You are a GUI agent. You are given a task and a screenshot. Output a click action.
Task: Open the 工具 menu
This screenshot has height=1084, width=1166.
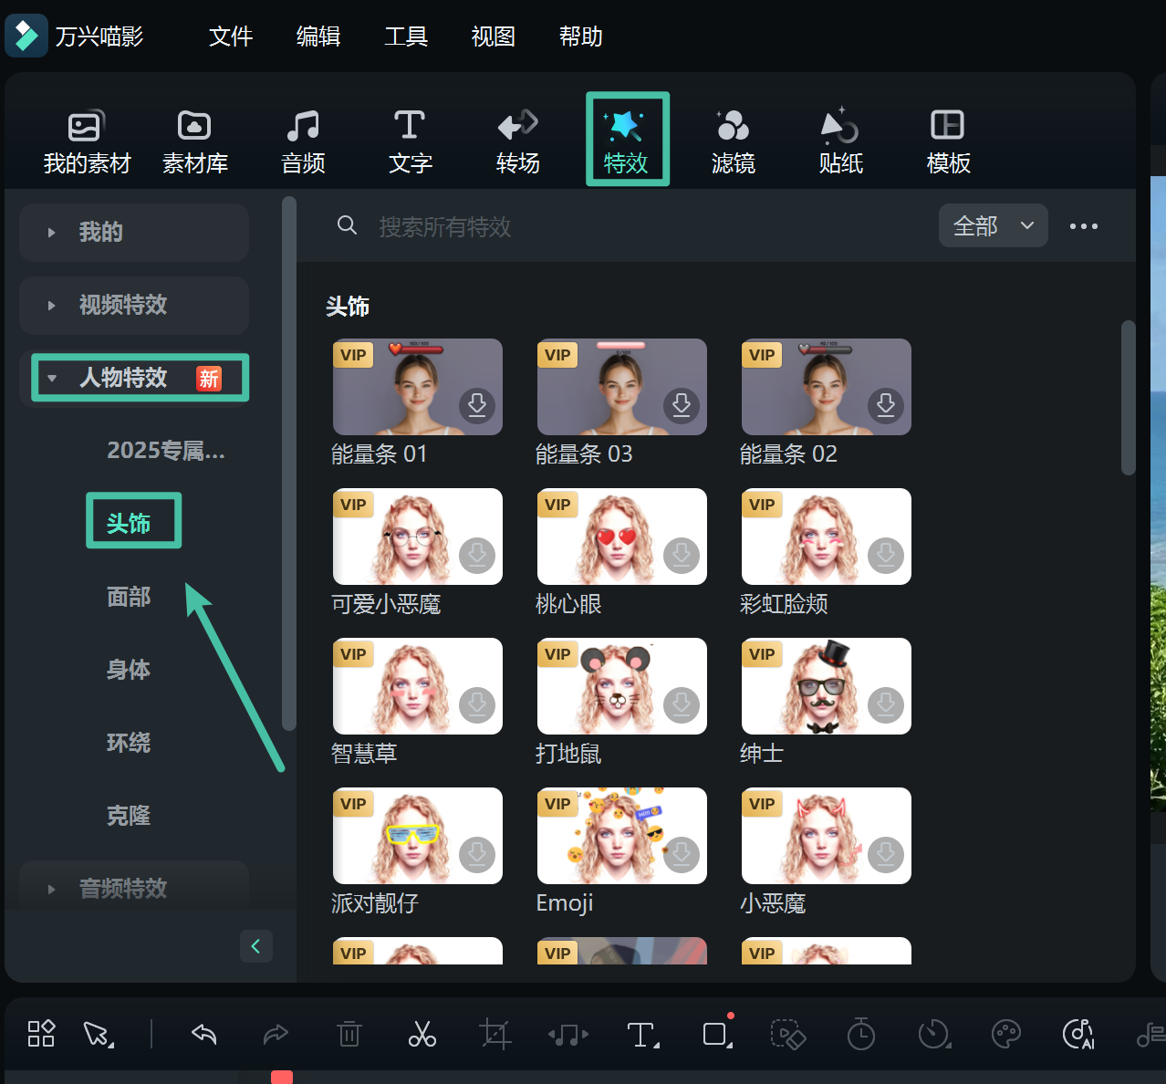coord(405,36)
